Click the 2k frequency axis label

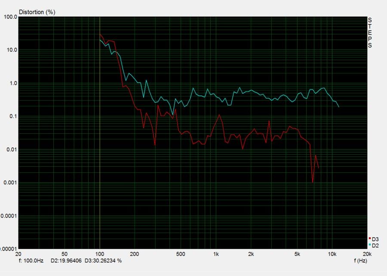click(x=251, y=255)
